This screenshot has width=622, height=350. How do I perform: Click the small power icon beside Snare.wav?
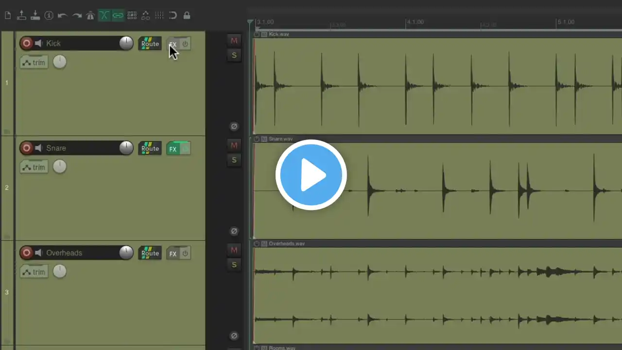pyautogui.click(x=257, y=139)
